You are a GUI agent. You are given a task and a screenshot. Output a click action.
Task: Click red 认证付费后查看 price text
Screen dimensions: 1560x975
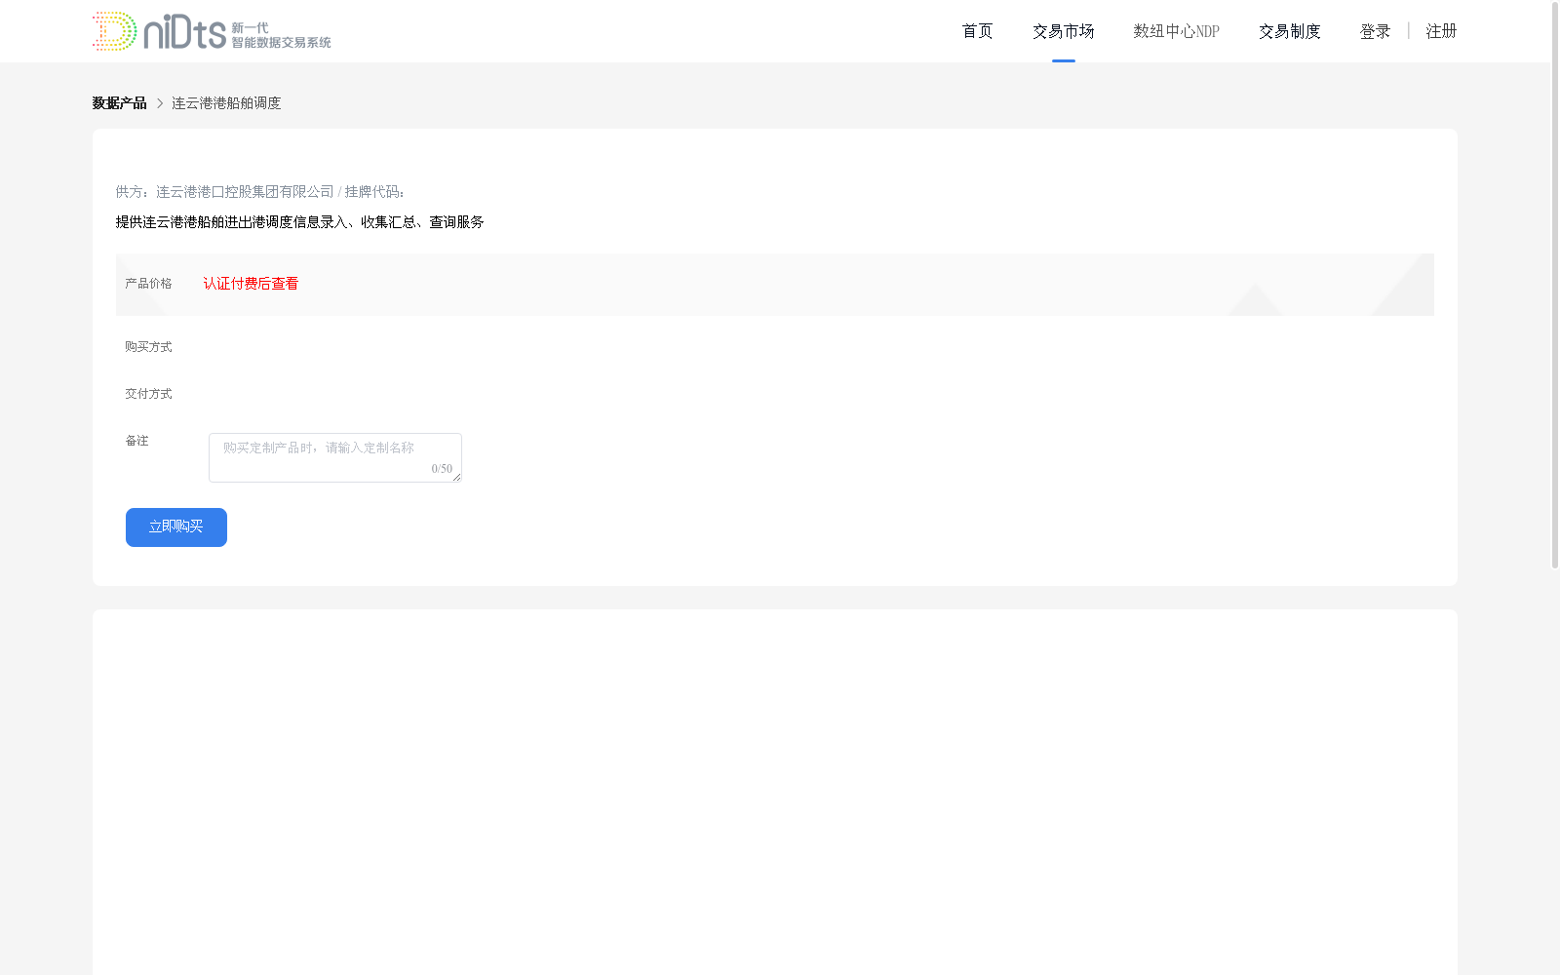tap(251, 284)
